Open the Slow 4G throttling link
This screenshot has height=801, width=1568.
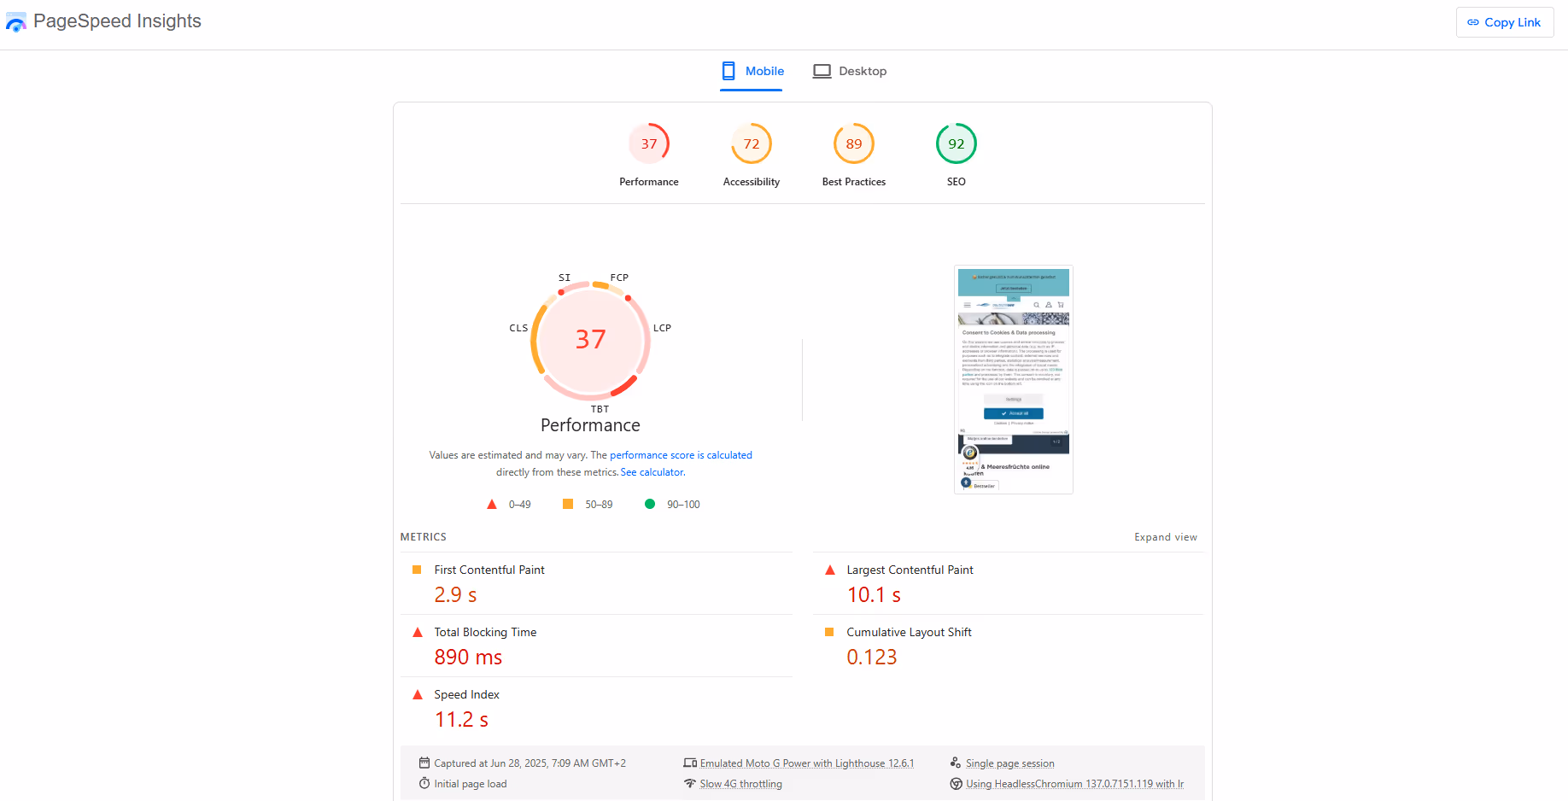(740, 783)
